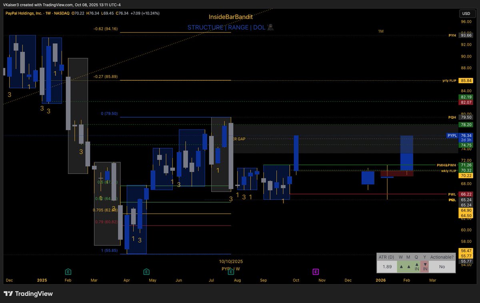The image size is (480, 303).
Task: Click the PMH&PWH level label
Action: tap(446, 165)
